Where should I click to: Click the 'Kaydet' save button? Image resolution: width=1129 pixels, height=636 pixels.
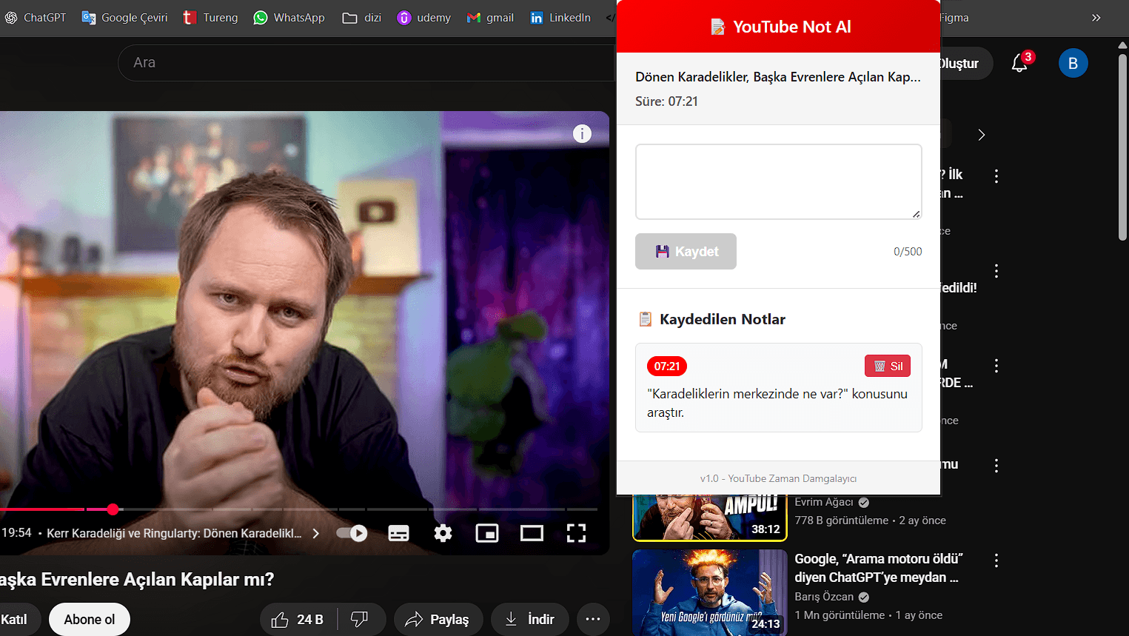coord(686,252)
